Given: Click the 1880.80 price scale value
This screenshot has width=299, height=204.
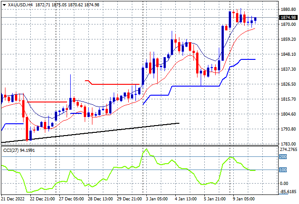Looking at the screenshot, I should click(288, 10).
